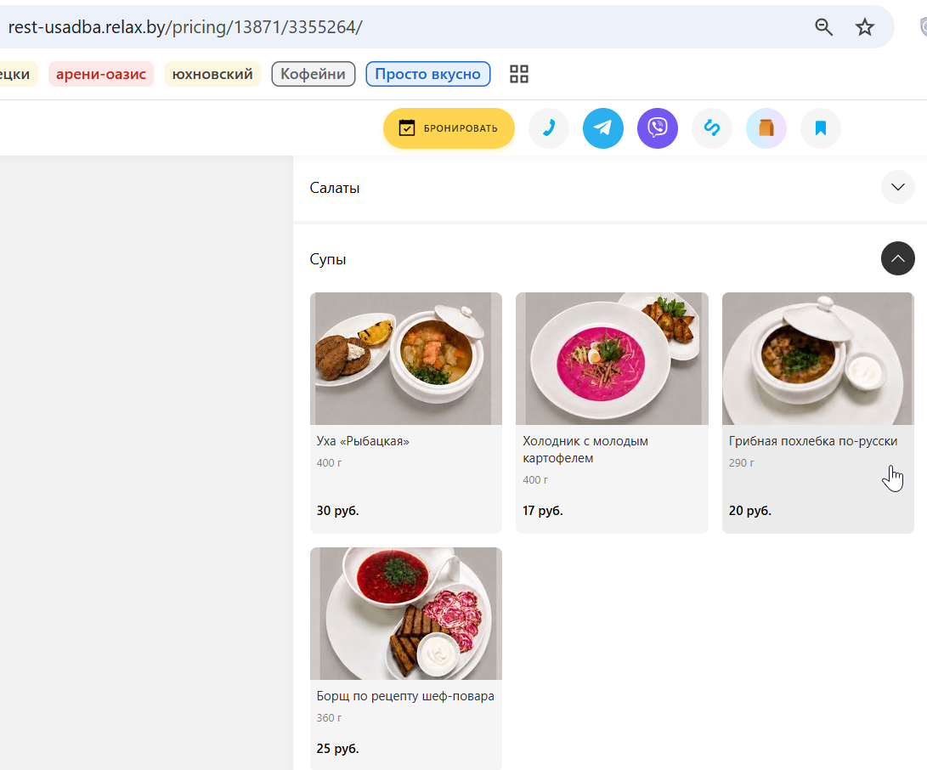Click the blue bookmark save icon
The image size is (927, 770).
click(821, 128)
